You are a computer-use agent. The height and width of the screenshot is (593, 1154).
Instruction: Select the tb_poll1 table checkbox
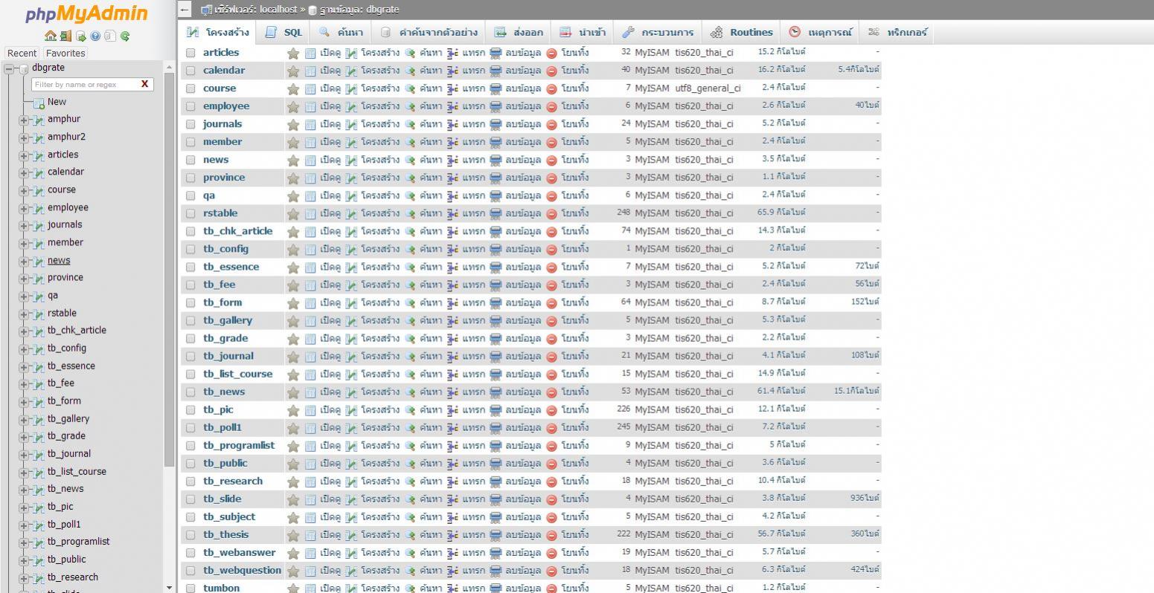point(190,427)
